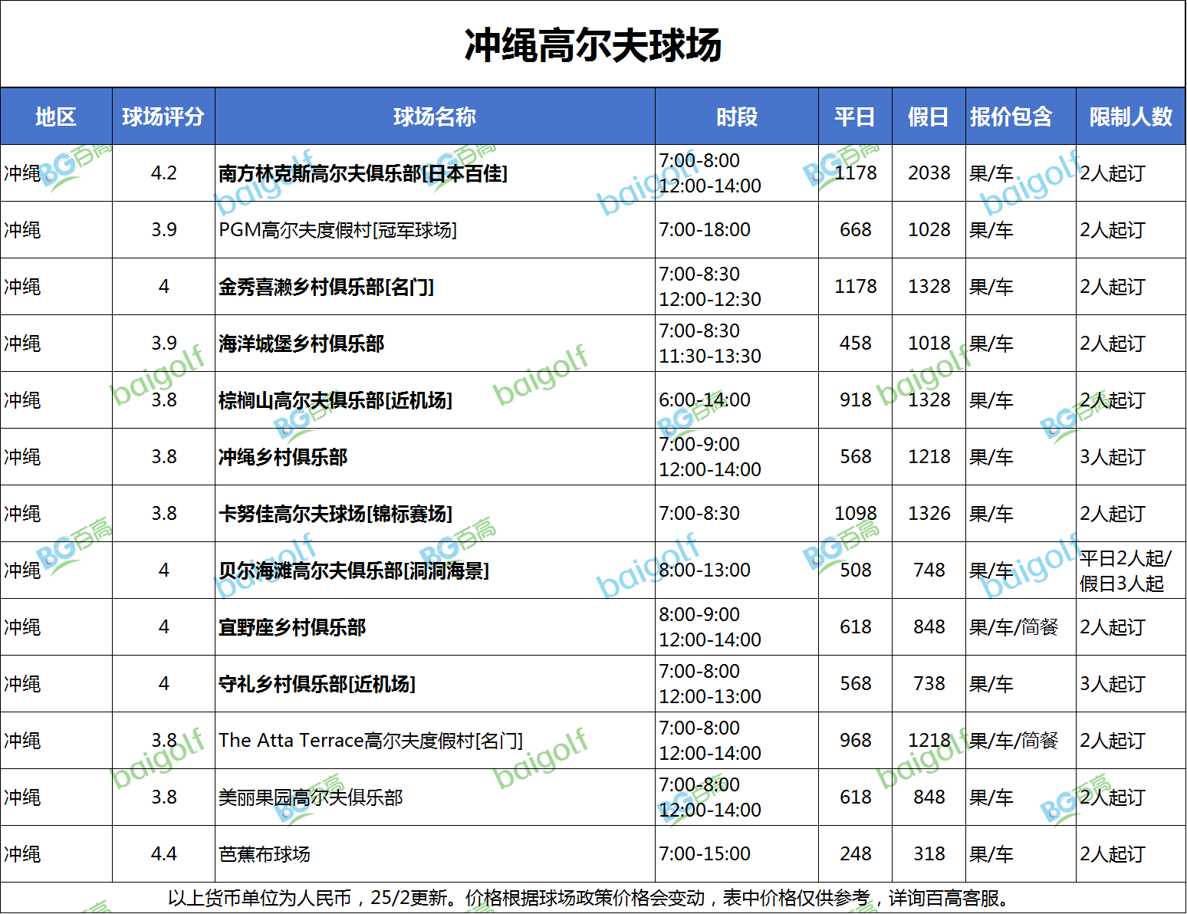Select 棕榈山高尔夫俱乐部 course name

coord(335,400)
